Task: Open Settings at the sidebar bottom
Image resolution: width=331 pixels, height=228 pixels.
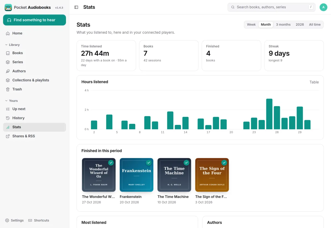Action: (x=14, y=220)
